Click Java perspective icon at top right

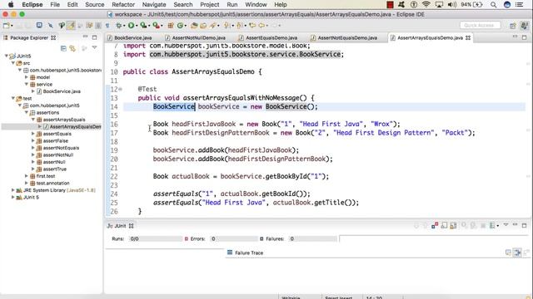pyautogui.click(x=525, y=26)
